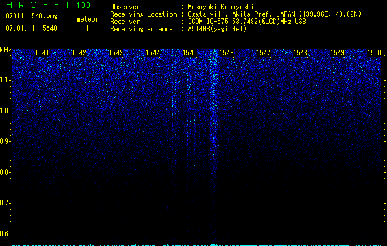Viewport: 387px width, 246px height.
Task: Select filename 0701111540.png
Action: (31, 16)
